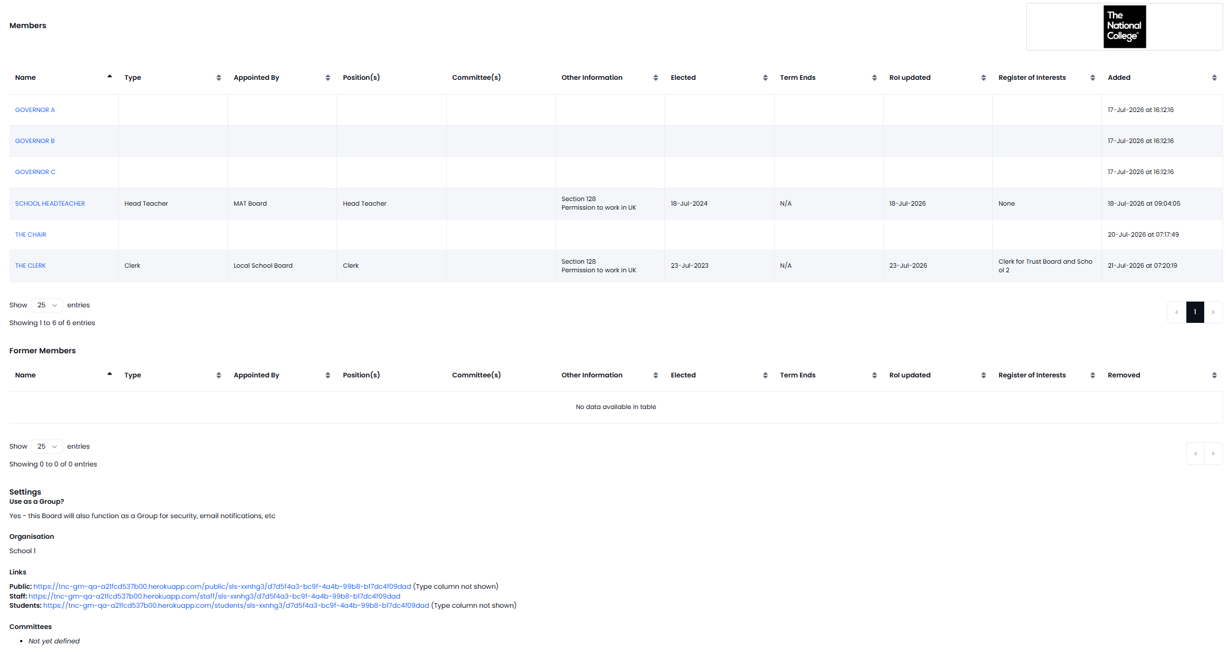Sort Former Members table by Type
1226x652 pixels.
coord(172,375)
